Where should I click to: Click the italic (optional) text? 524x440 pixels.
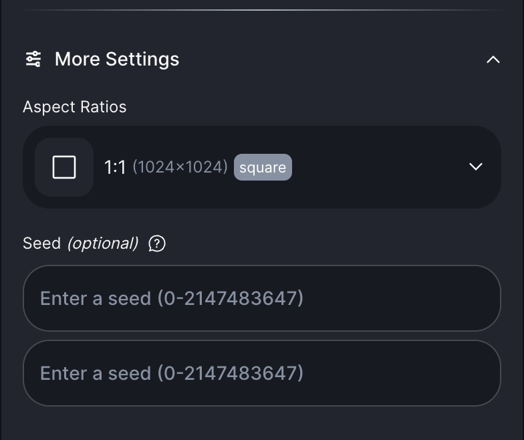pyautogui.click(x=102, y=243)
